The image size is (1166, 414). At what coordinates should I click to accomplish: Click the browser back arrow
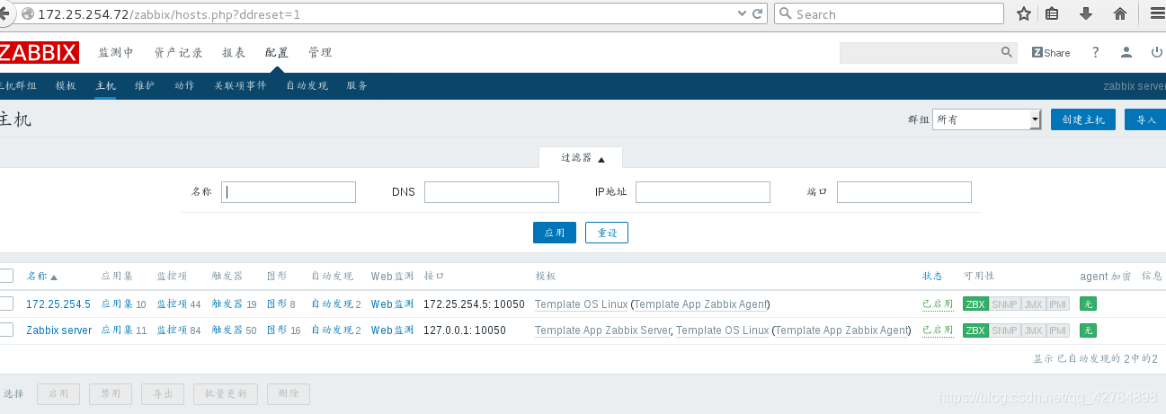pyautogui.click(x=5, y=13)
